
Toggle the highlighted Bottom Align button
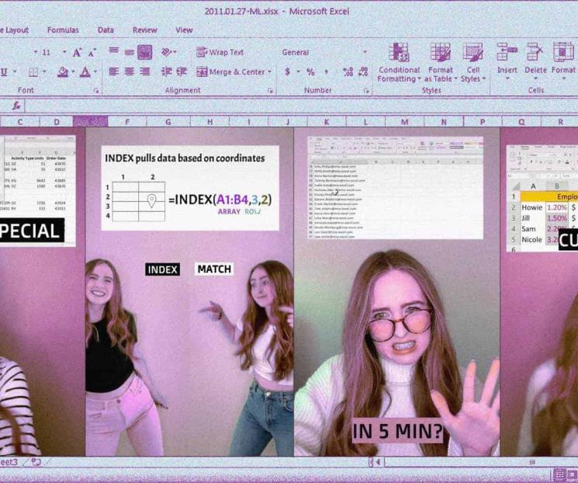[145, 52]
